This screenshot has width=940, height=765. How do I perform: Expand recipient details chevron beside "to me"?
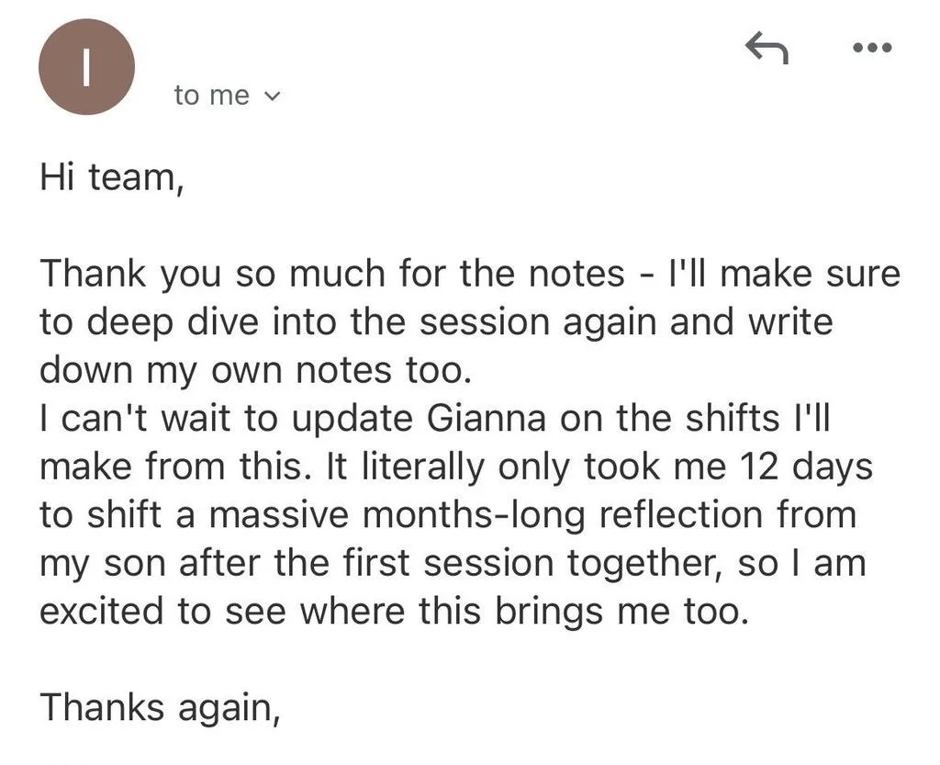(272, 96)
